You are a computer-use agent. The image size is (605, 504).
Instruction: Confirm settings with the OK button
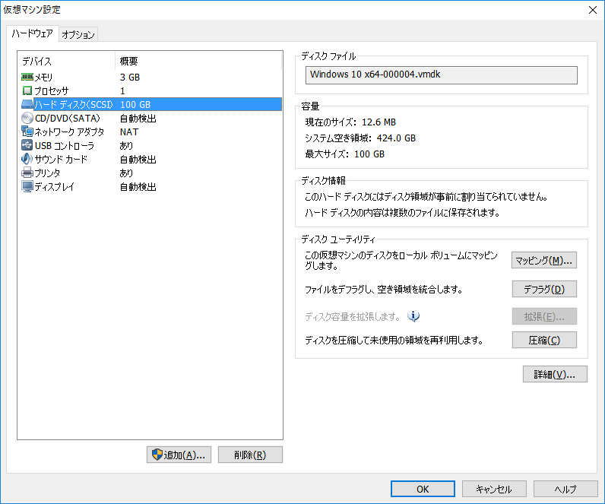point(423,489)
